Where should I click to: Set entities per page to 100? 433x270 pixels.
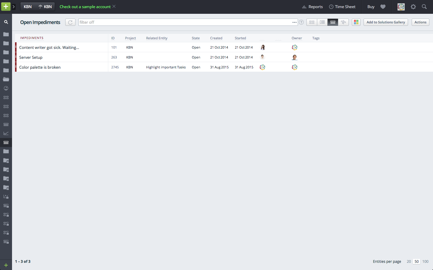click(x=425, y=261)
